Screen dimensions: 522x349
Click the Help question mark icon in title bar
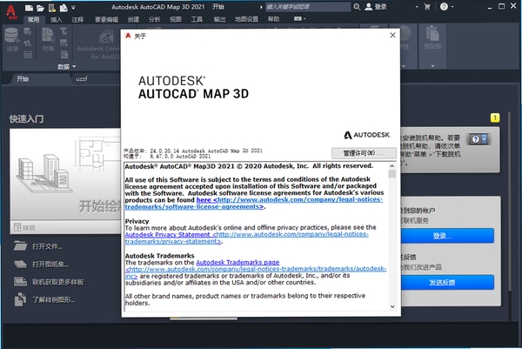tap(444, 7)
